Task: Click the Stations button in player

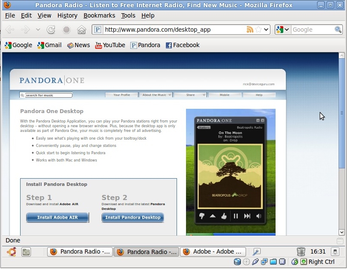Action: coord(204,128)
